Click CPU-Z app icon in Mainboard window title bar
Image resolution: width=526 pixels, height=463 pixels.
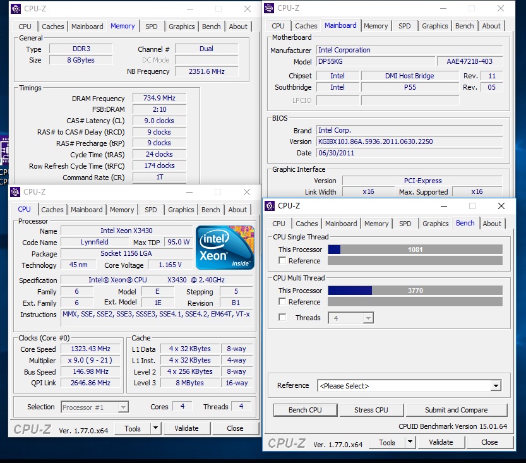click(269, 8)
